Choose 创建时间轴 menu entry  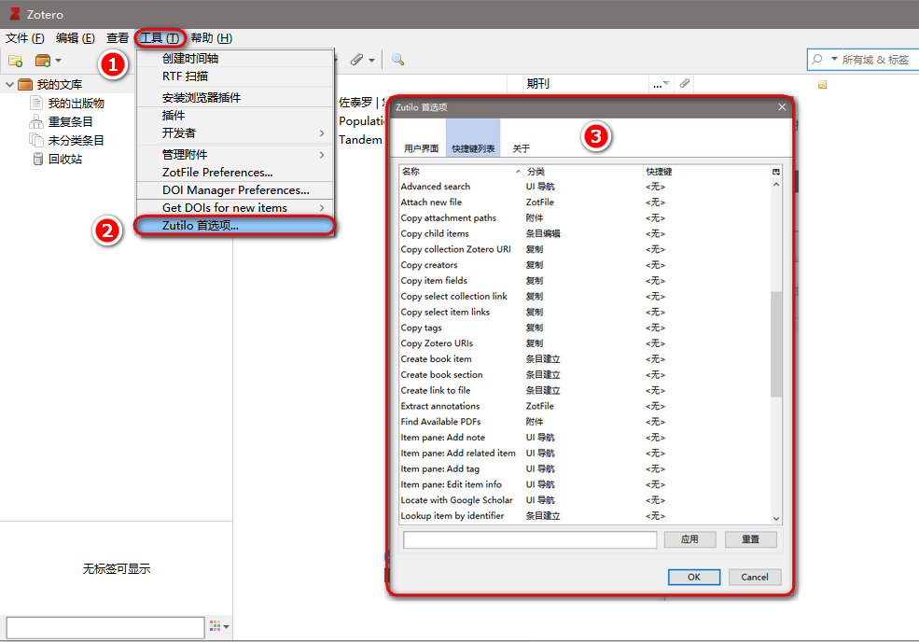click(x=235, y=59)
